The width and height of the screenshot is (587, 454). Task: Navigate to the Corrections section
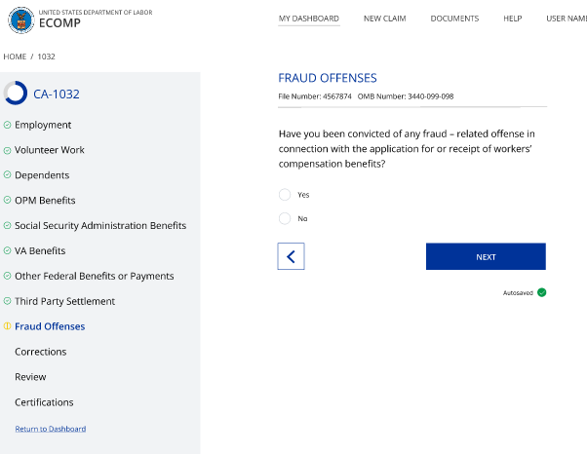pyautogui.click(x=41, y=352)
